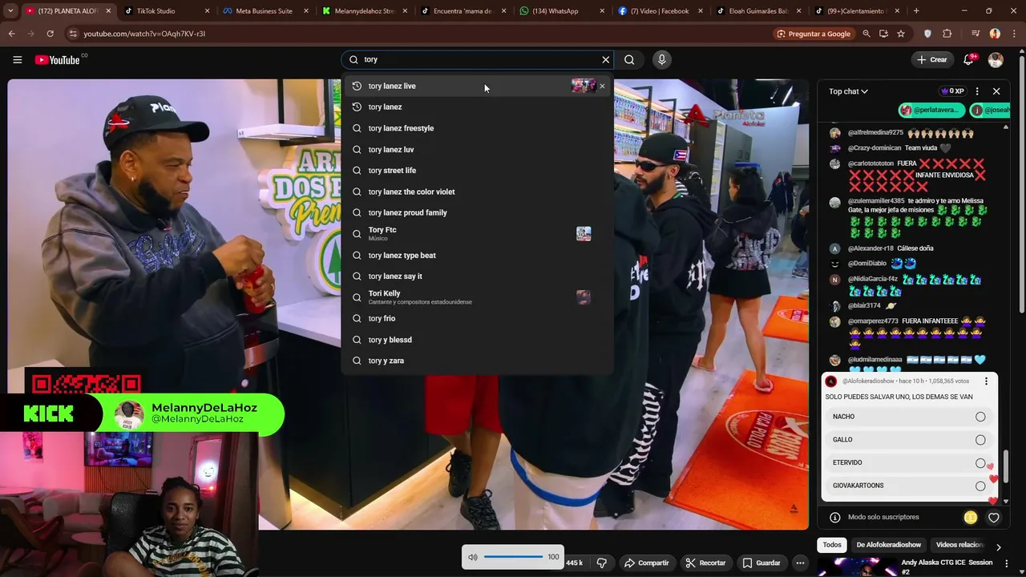1026x577 pixels.
Task: Go back with browser back arrow
Action: (11, 34)
